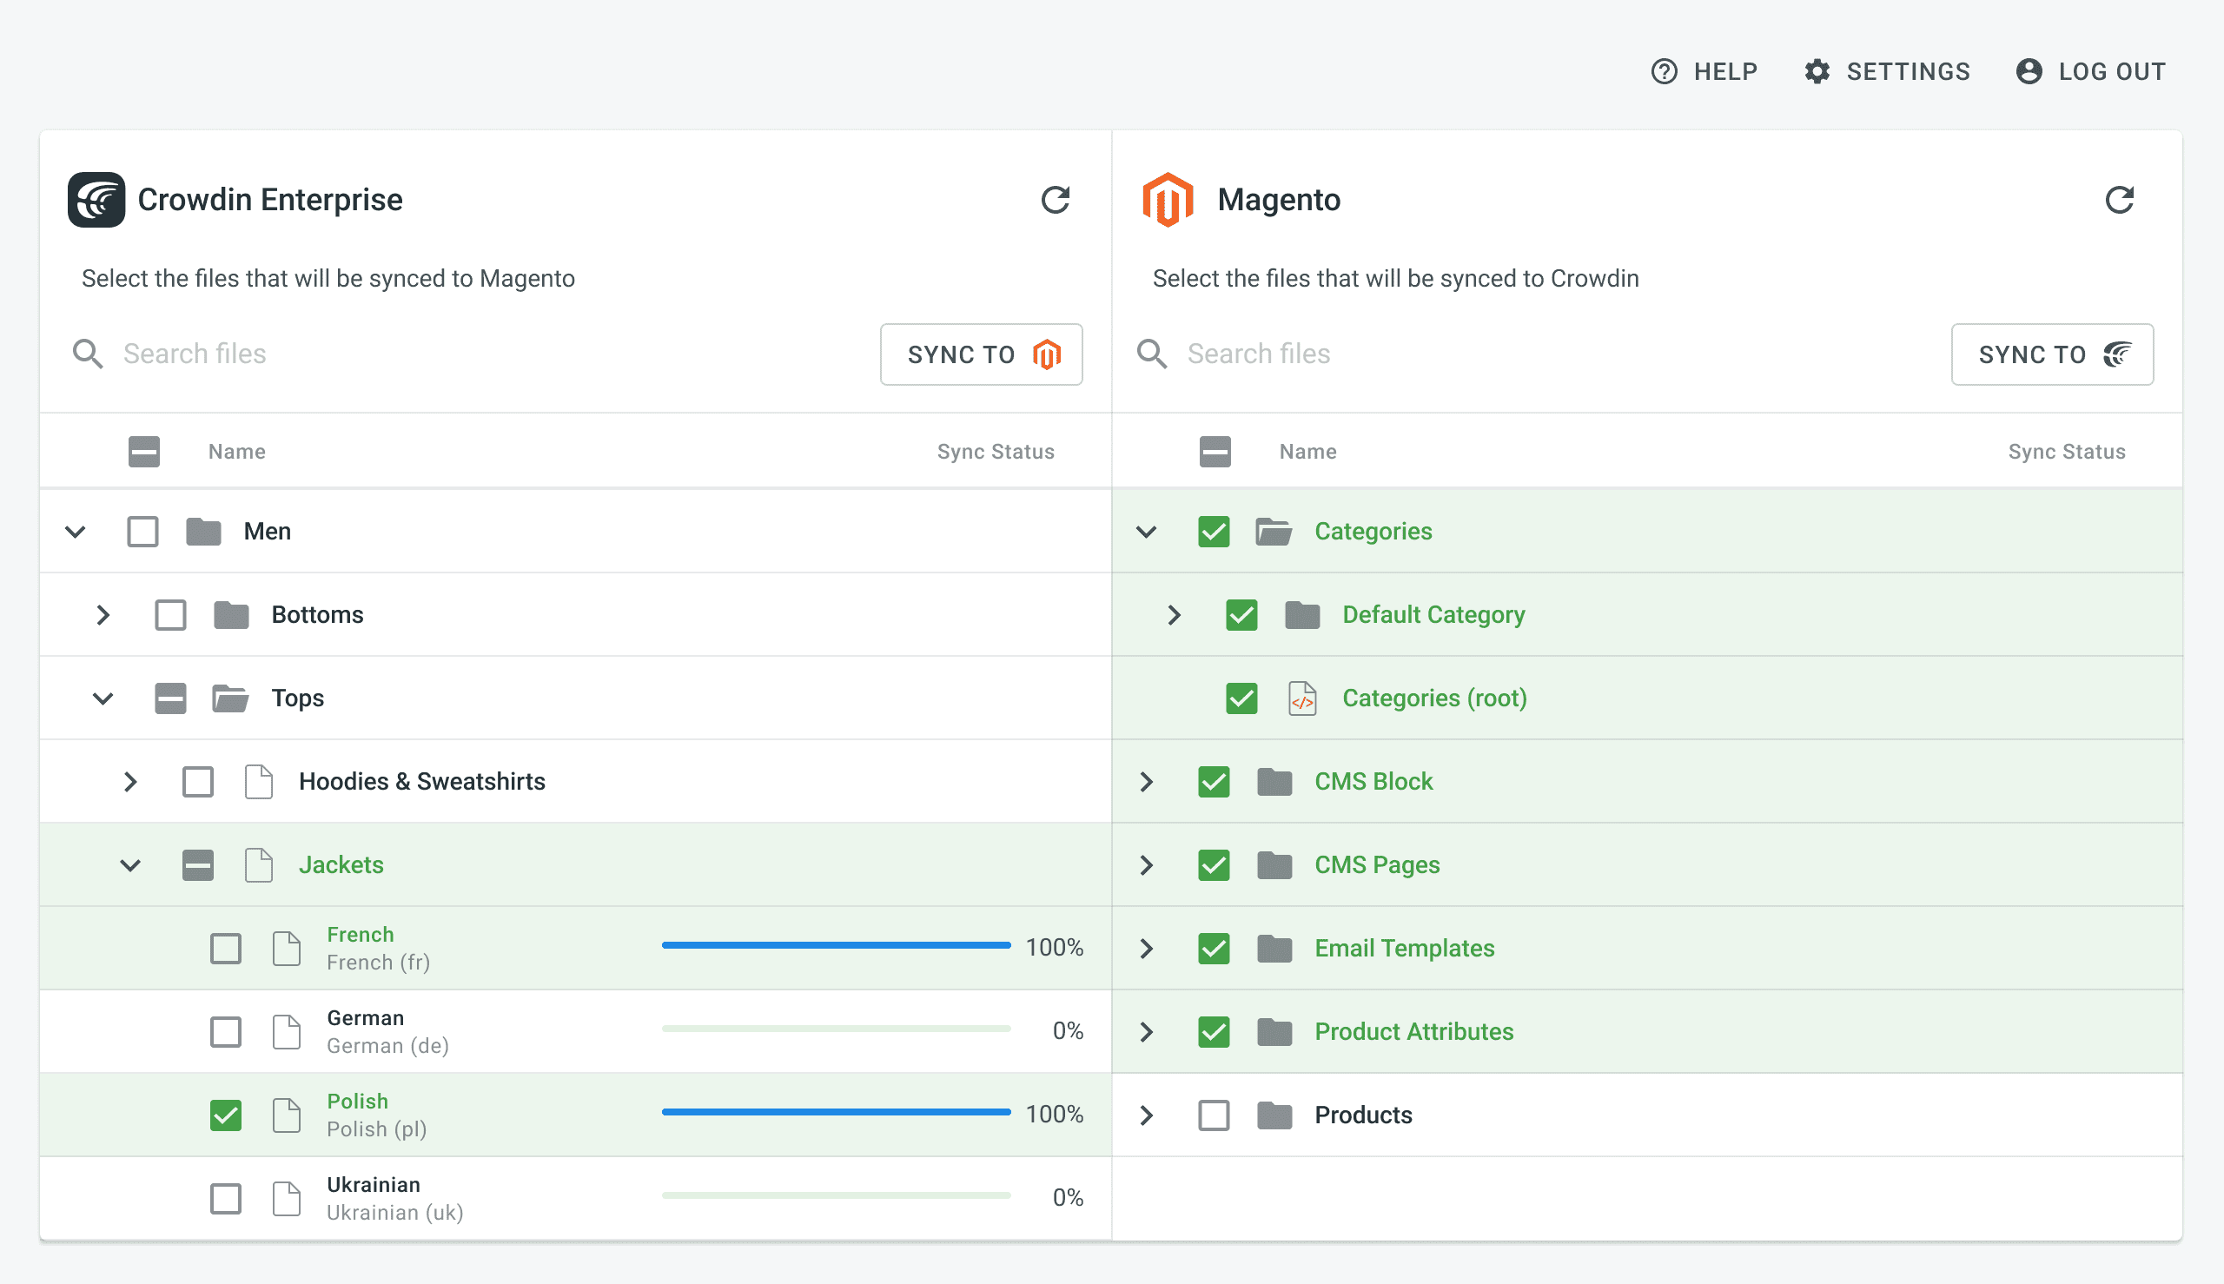2224x1284 pixels.
Task: Click Search files input on Crowdin side
Action: point(459,353)
